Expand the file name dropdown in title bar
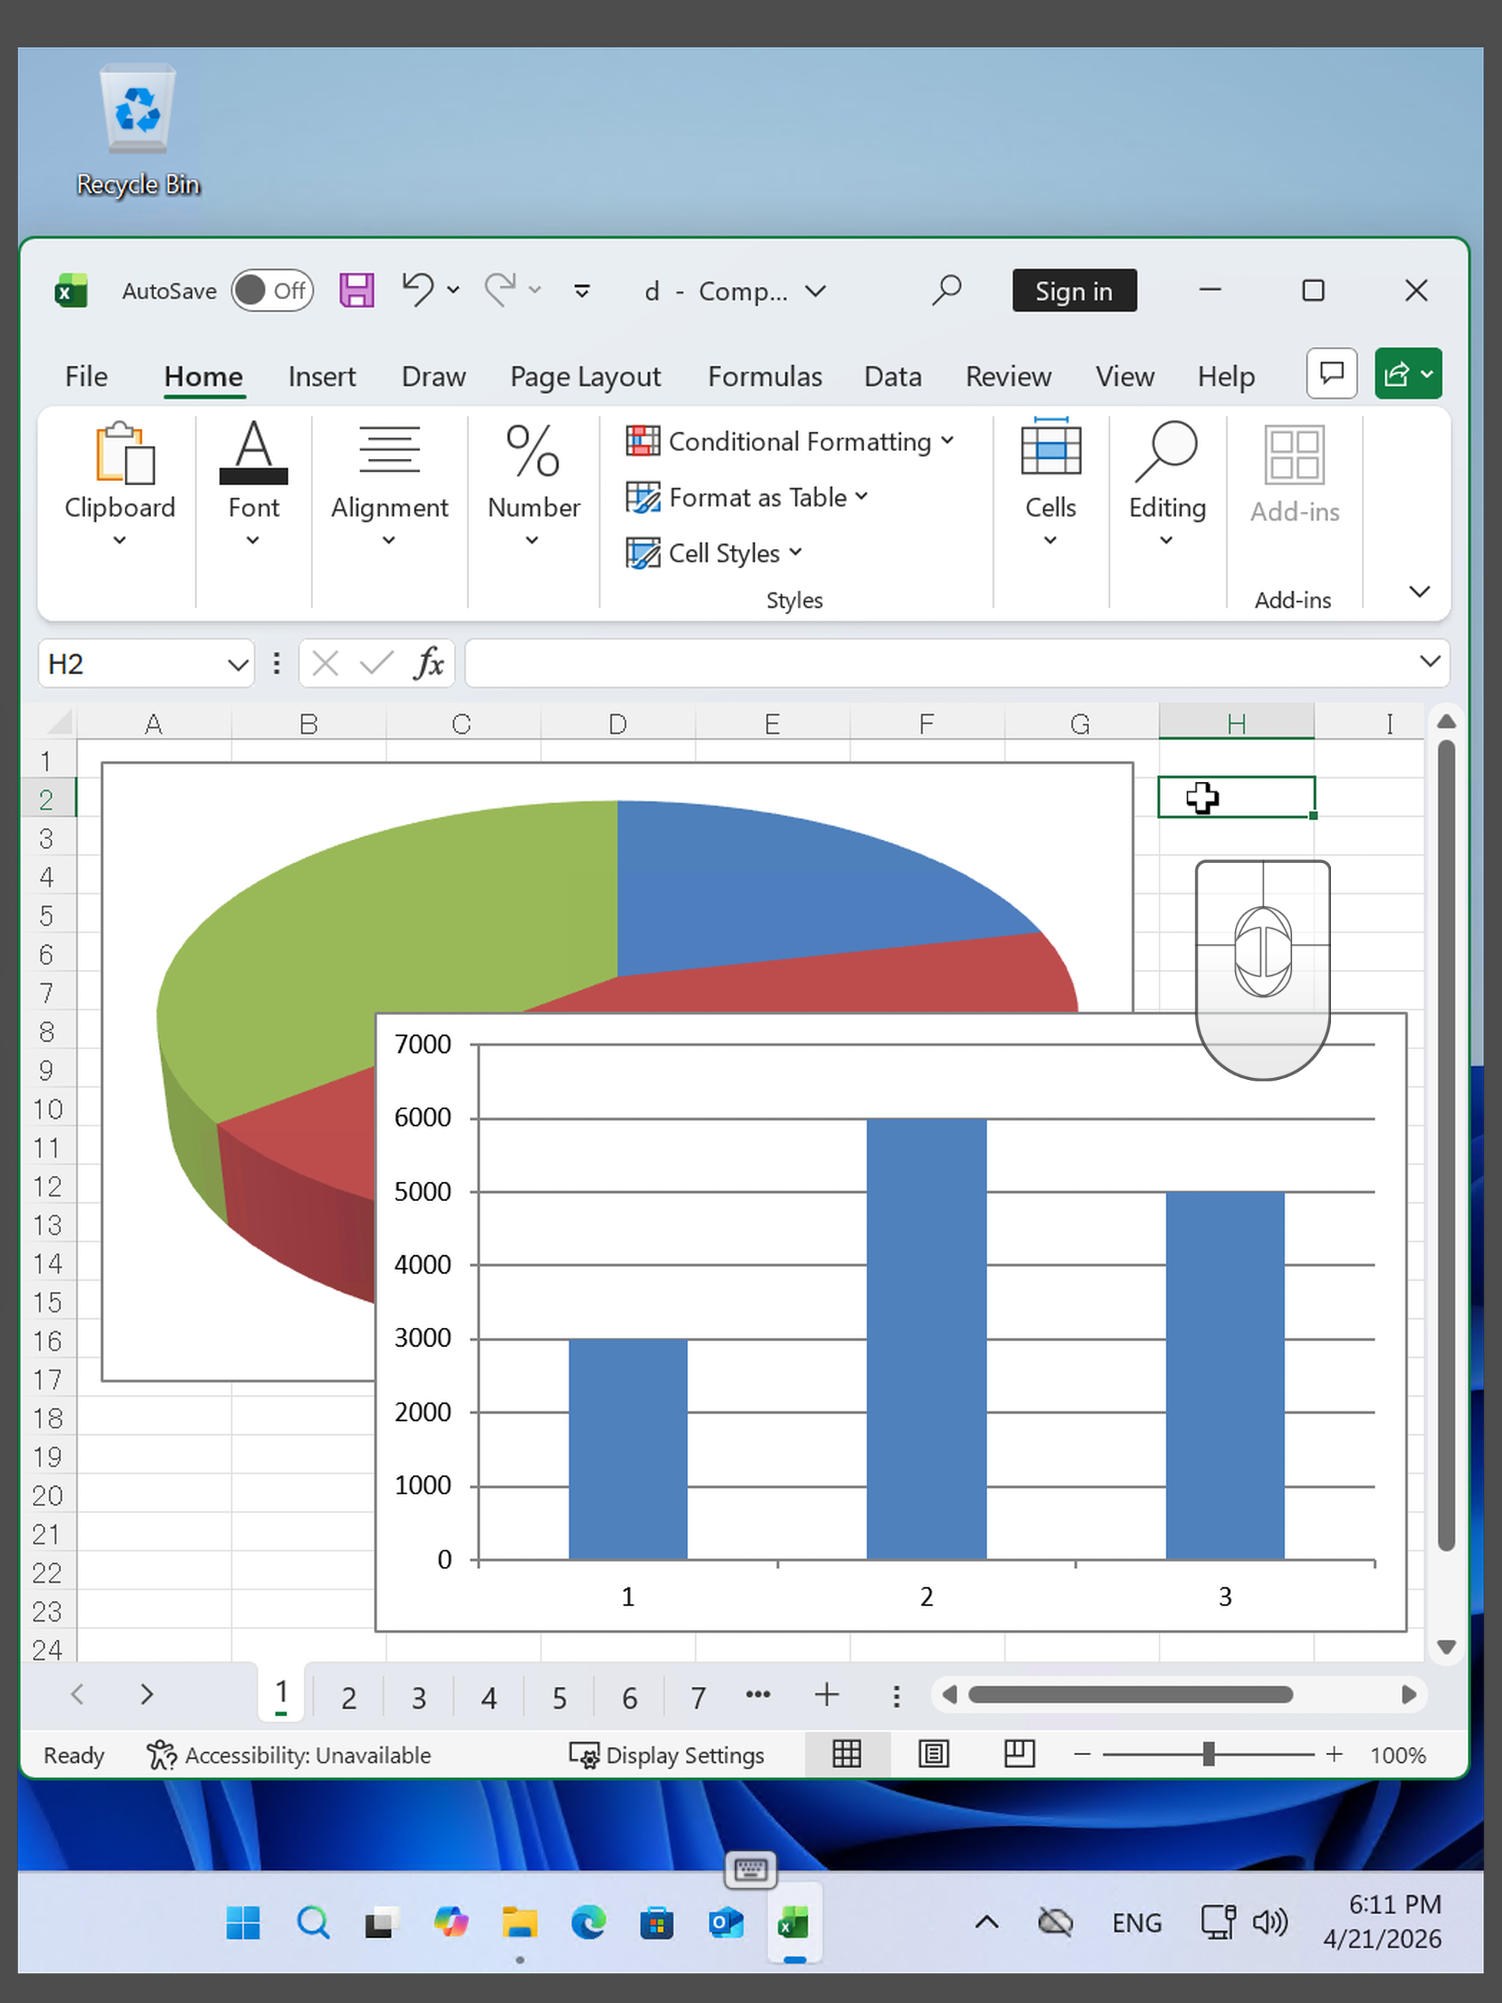Screen dimensions: 1502x2003 [816, 292]
